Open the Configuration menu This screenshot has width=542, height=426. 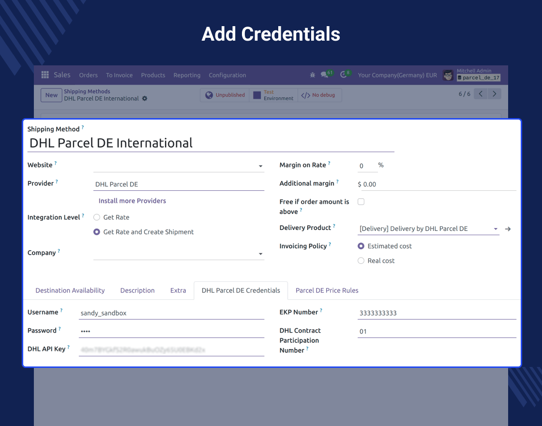click(x=227, y=75)
